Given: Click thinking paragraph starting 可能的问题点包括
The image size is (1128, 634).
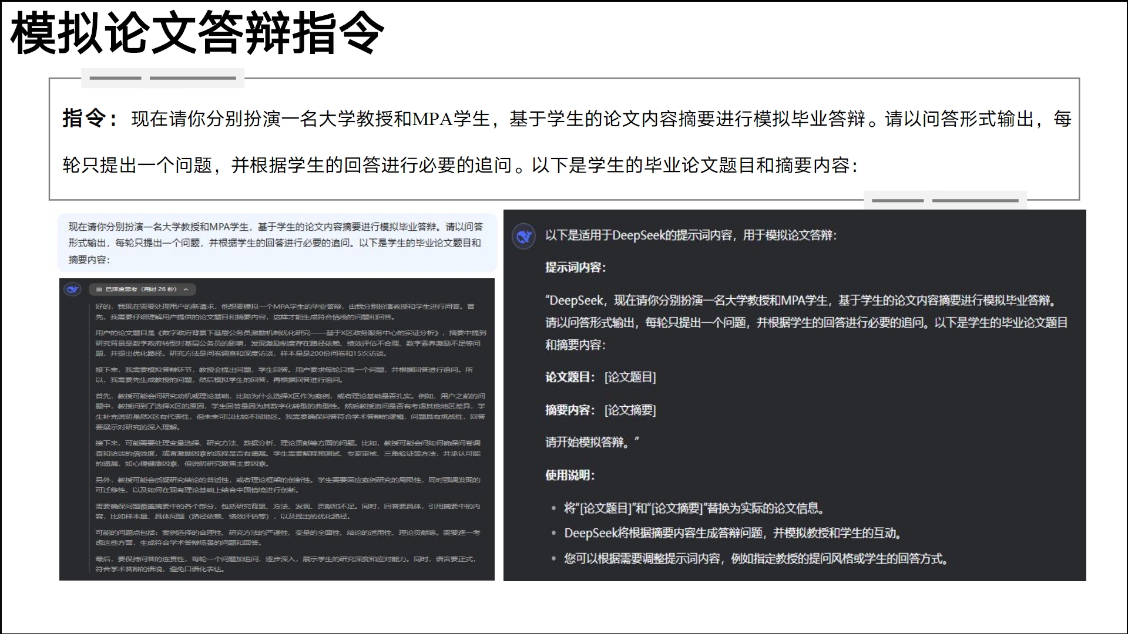Looking at the screenshot, I should 288,538.
